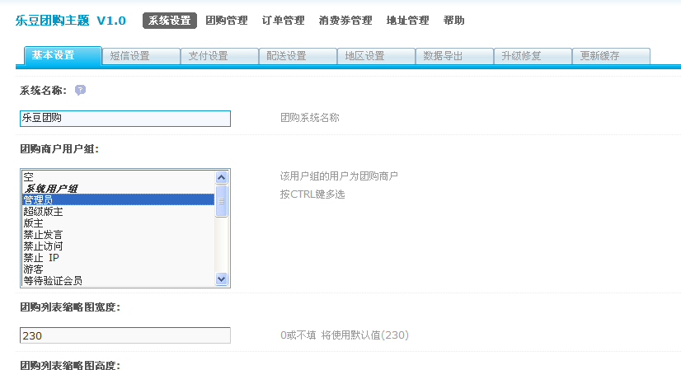
Task: Switch to the 基本设置 tab
Action: point(63,55)
